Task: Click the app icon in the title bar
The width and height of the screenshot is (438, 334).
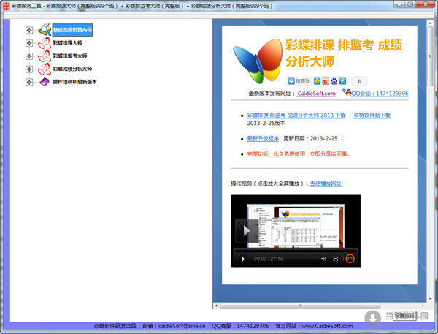Action: tap(7, 6)
